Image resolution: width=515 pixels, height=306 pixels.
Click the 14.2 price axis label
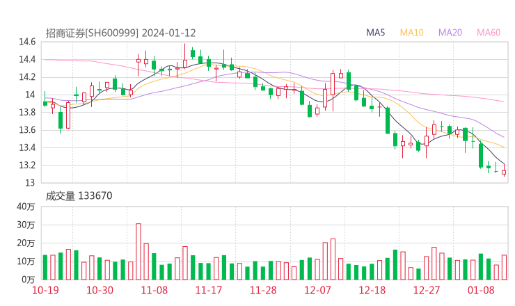(27, 77)
